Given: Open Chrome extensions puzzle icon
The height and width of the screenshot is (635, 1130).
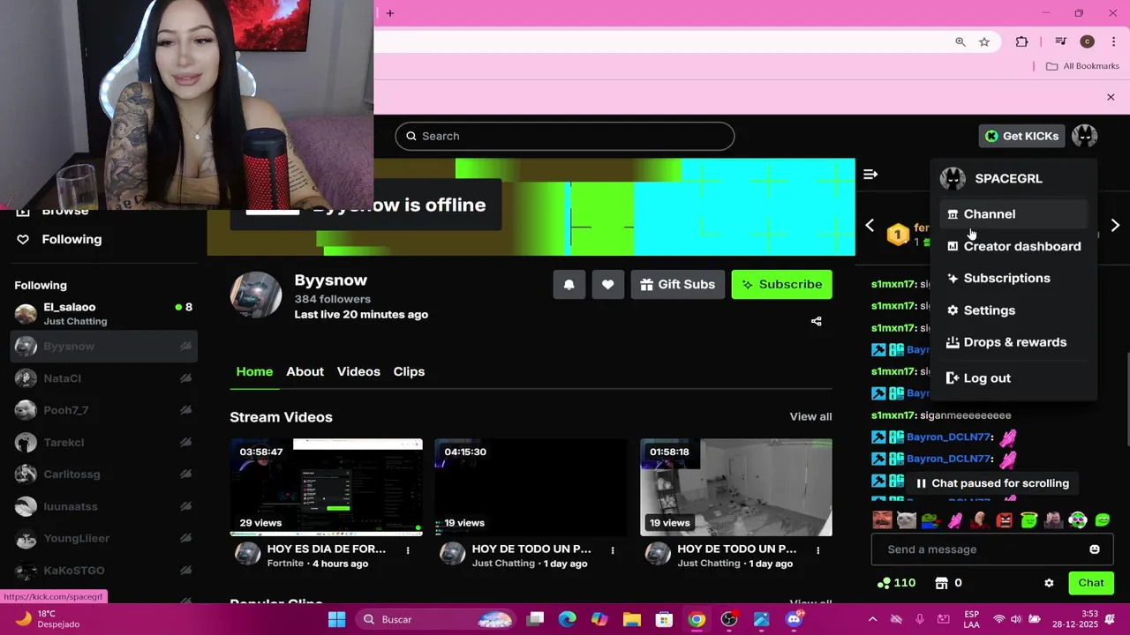Looking at the screenshot, I should (x=1021, y=41).
